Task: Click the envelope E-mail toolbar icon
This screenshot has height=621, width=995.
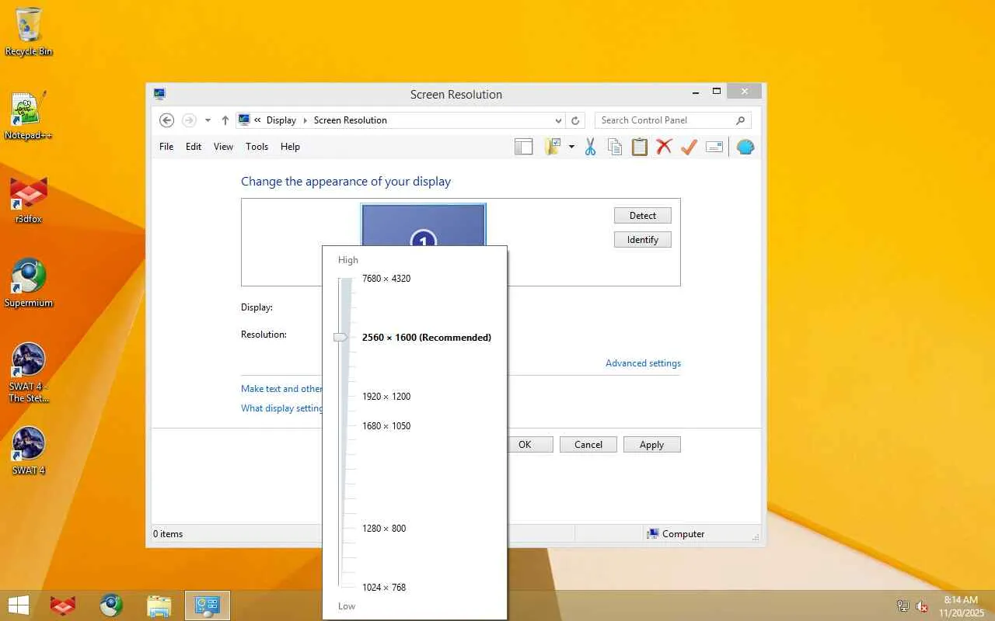Action: [714, 147]
